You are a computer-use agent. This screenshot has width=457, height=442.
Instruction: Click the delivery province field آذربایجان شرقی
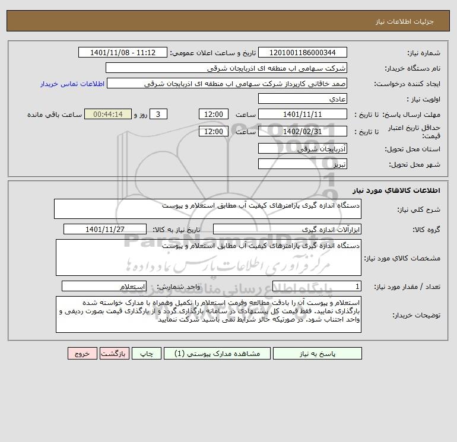point(303,148)
